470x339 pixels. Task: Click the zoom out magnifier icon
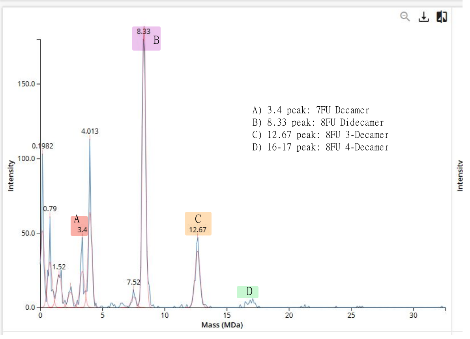(405, 16)
